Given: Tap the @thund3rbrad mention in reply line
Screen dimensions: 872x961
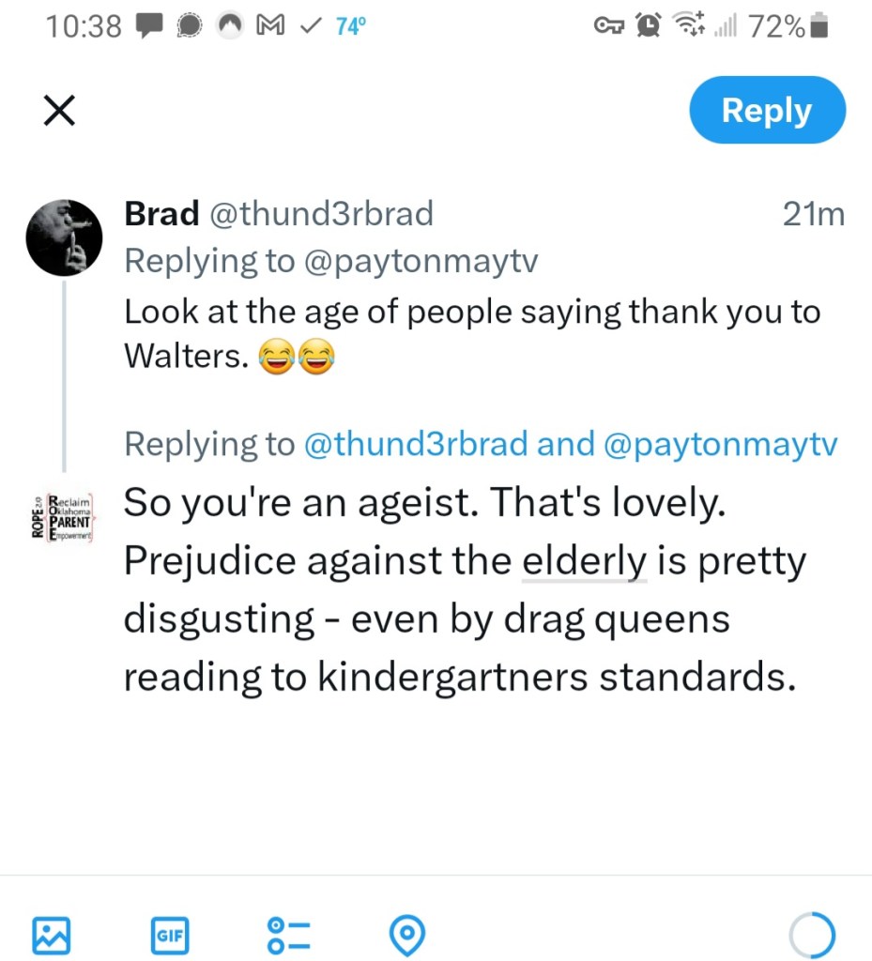Looking at the screenshot, I should coord(416,444).
